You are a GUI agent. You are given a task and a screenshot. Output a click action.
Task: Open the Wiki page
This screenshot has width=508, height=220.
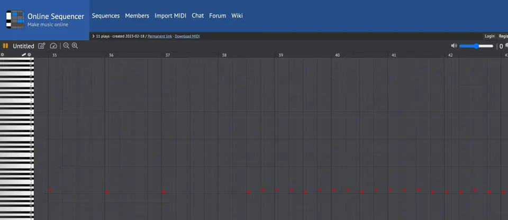[x=237, y=15]
